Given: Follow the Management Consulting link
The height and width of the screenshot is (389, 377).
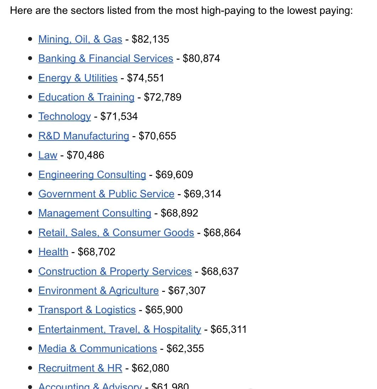Looking at the screenshot, I should tap(95, 213).
